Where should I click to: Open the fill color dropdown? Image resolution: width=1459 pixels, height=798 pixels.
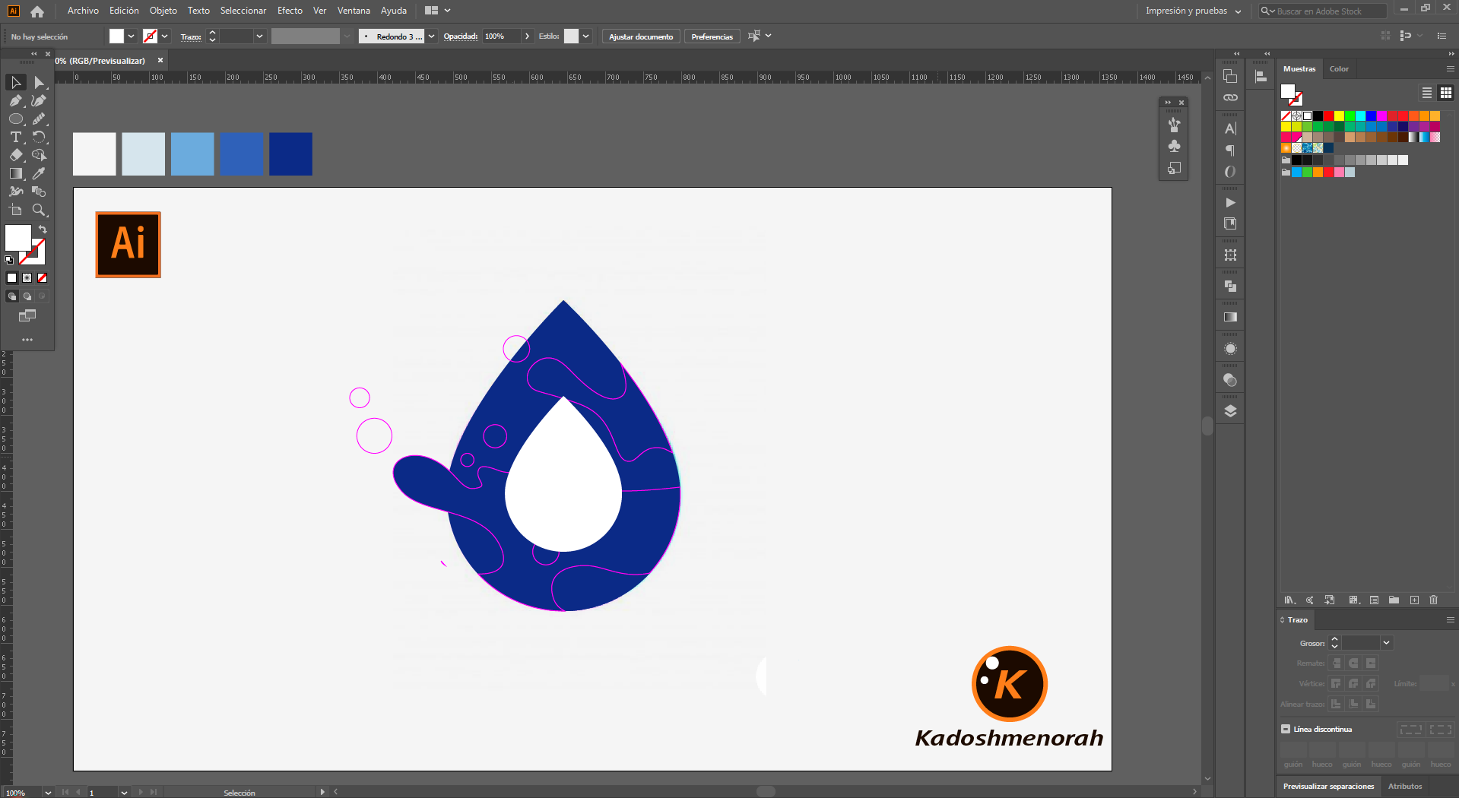coord(132,36)
